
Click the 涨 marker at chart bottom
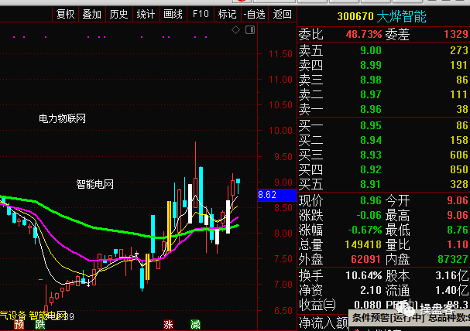tap(168, 324)
